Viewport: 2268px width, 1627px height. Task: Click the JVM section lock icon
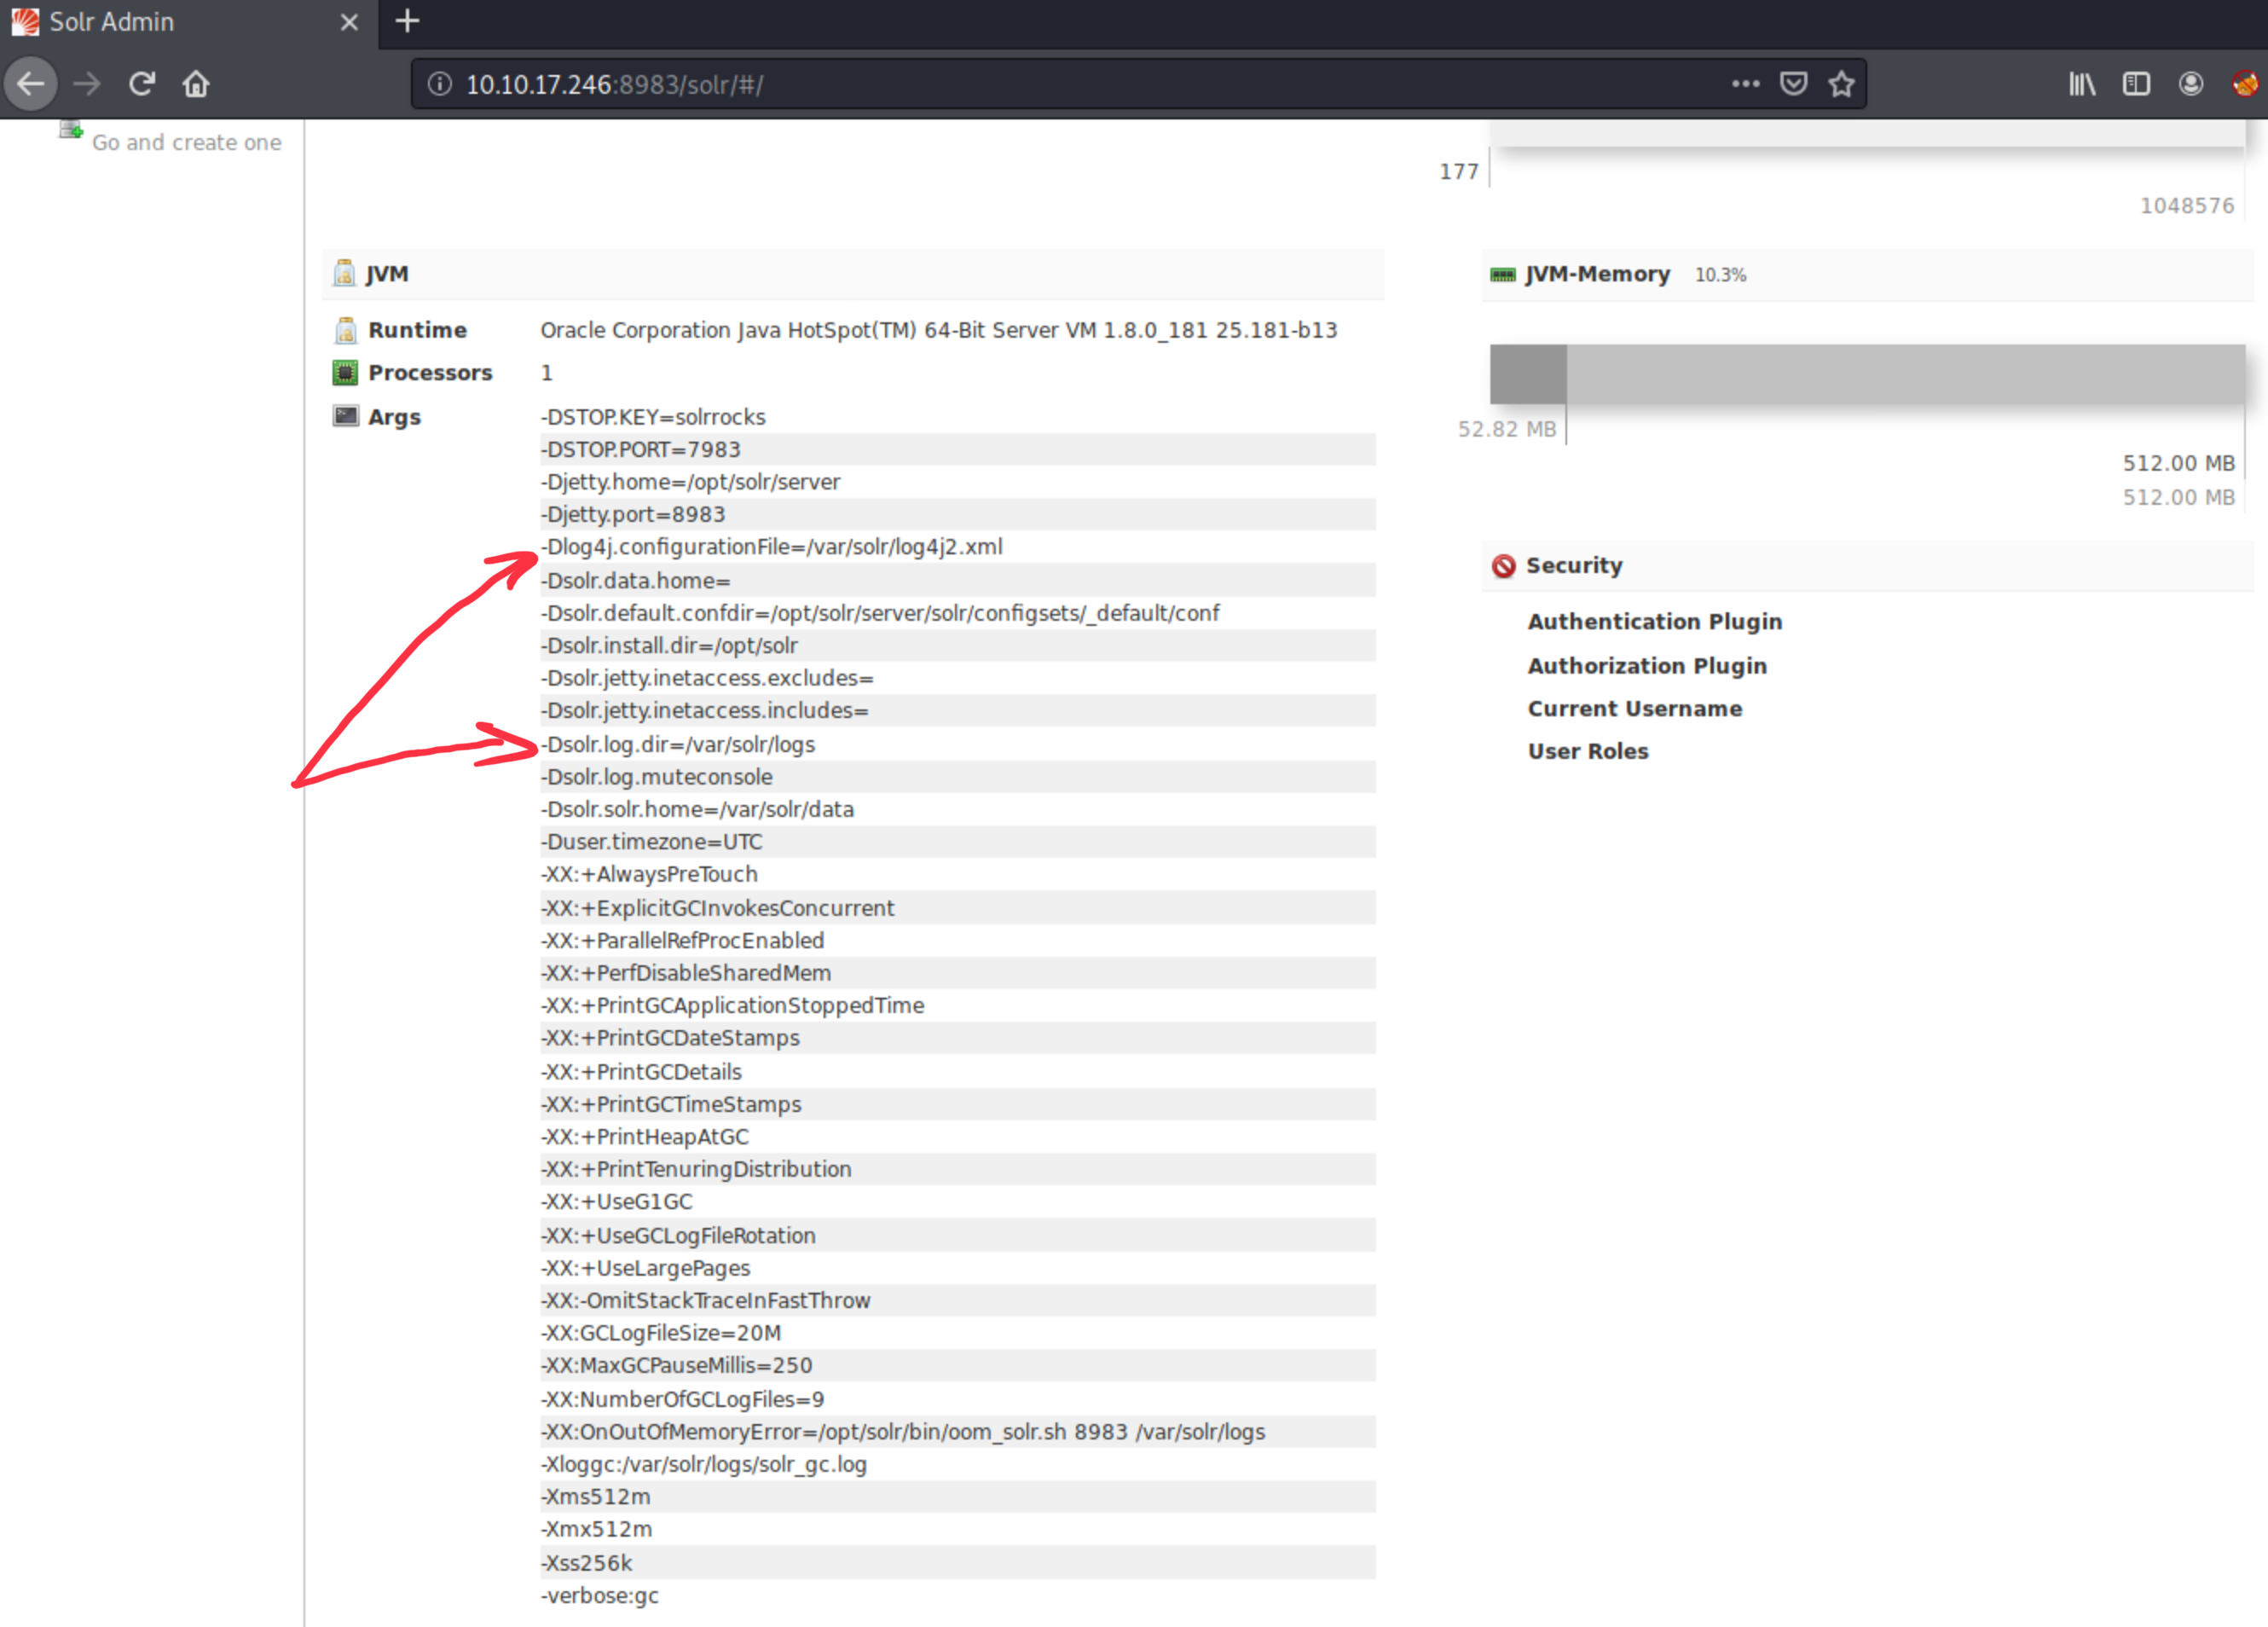344,273
